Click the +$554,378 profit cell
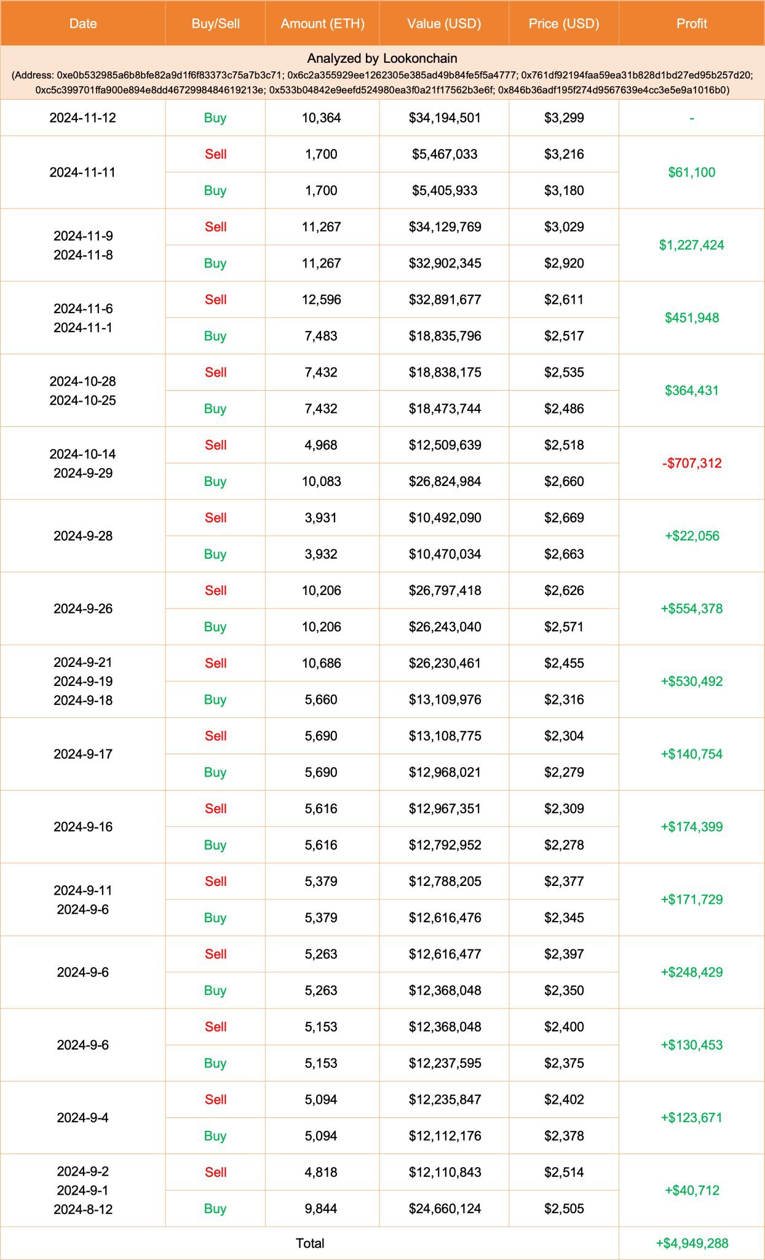This screenshot has height=1260, width=765. pyautogui.click(x=692, y=608)
